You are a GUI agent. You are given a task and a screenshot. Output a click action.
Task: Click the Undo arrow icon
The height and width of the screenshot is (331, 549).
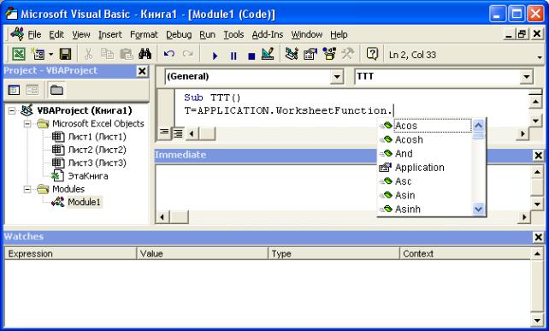click(x=169, y=54)
